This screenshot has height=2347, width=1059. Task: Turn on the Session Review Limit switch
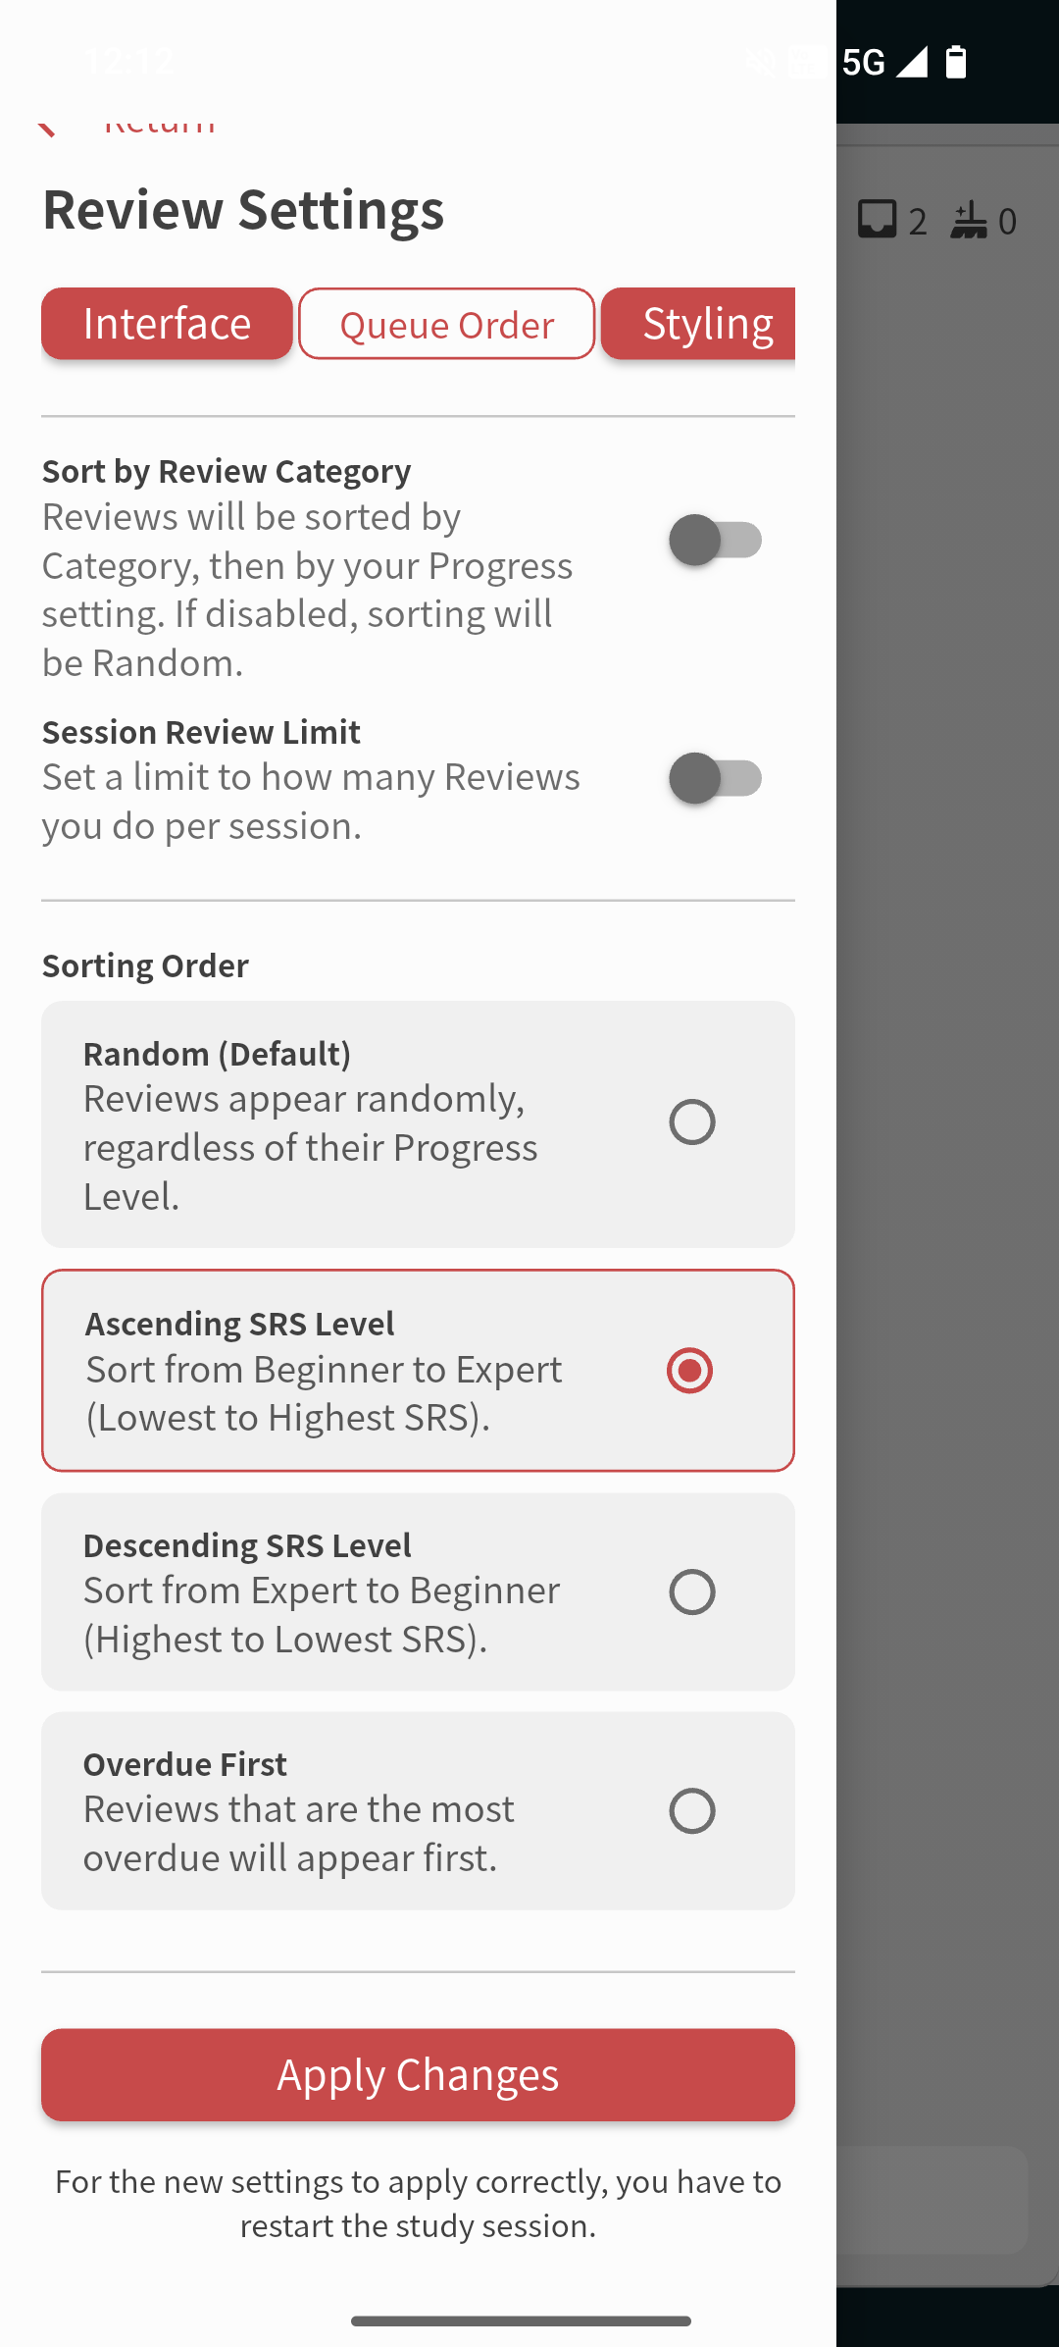point(716,779)
